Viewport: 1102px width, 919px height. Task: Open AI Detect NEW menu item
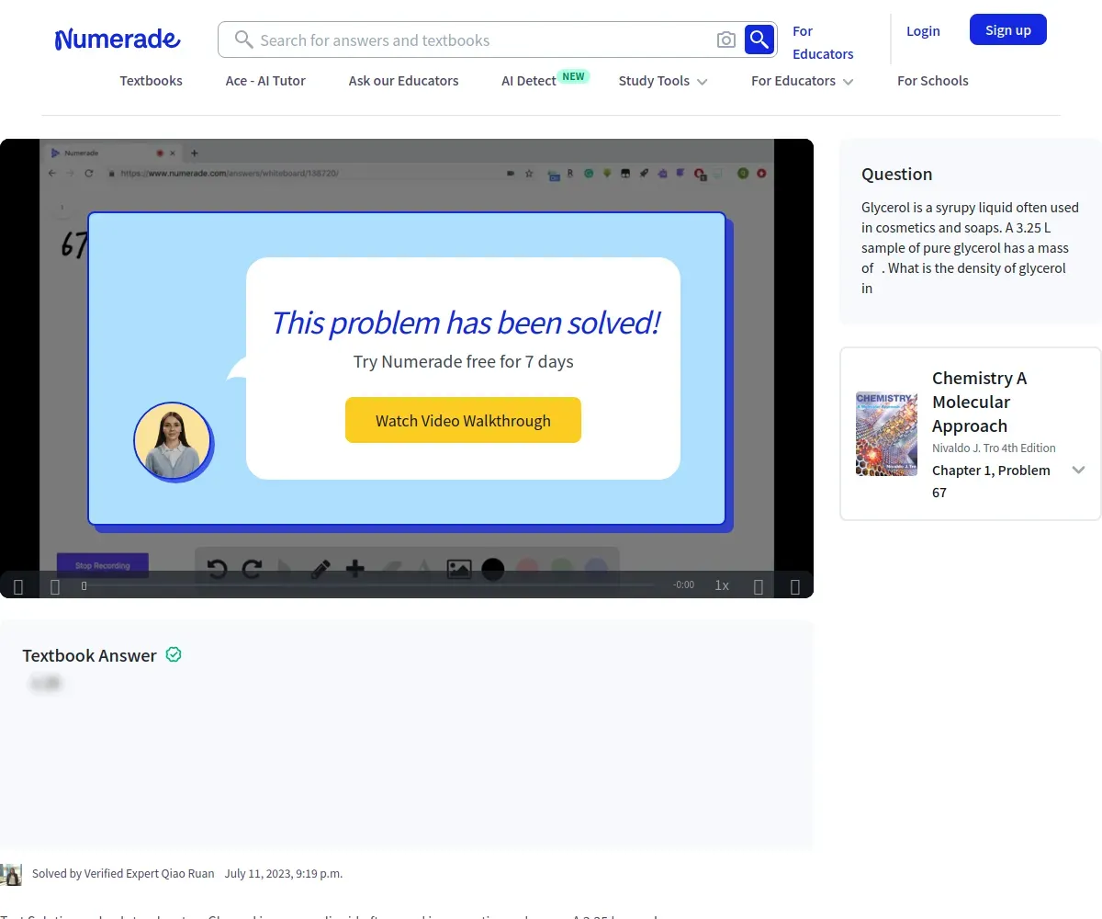[545, 80]
